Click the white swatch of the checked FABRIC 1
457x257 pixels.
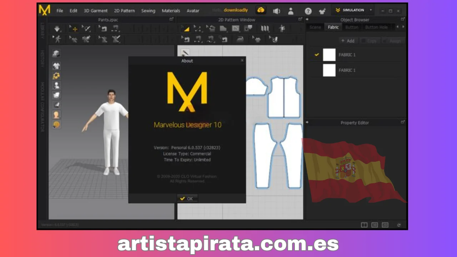329,55
